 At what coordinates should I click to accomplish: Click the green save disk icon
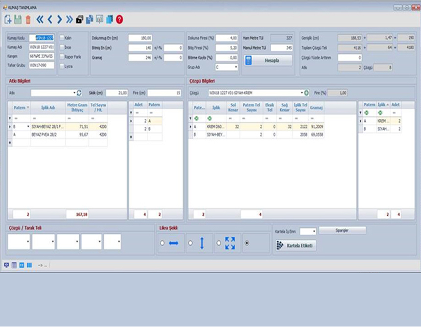(18, 20)
